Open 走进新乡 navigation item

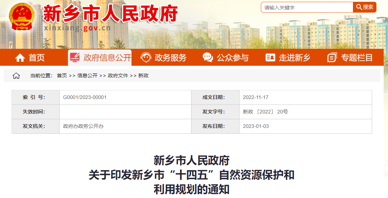coord(294,57)
